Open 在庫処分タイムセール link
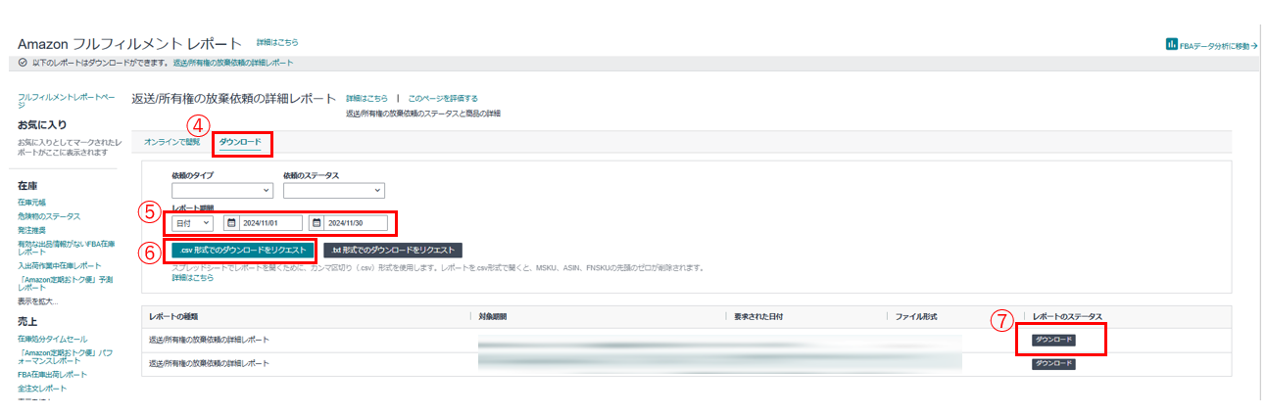The image size is (1267, 415). [x=52, y=337]
